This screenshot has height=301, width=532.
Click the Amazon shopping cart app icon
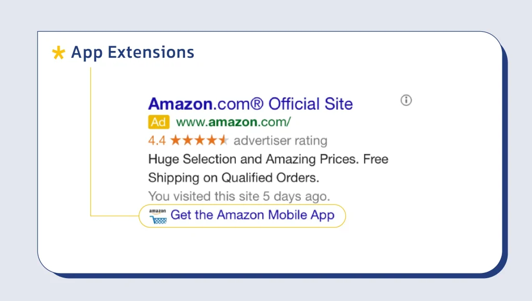158,216
